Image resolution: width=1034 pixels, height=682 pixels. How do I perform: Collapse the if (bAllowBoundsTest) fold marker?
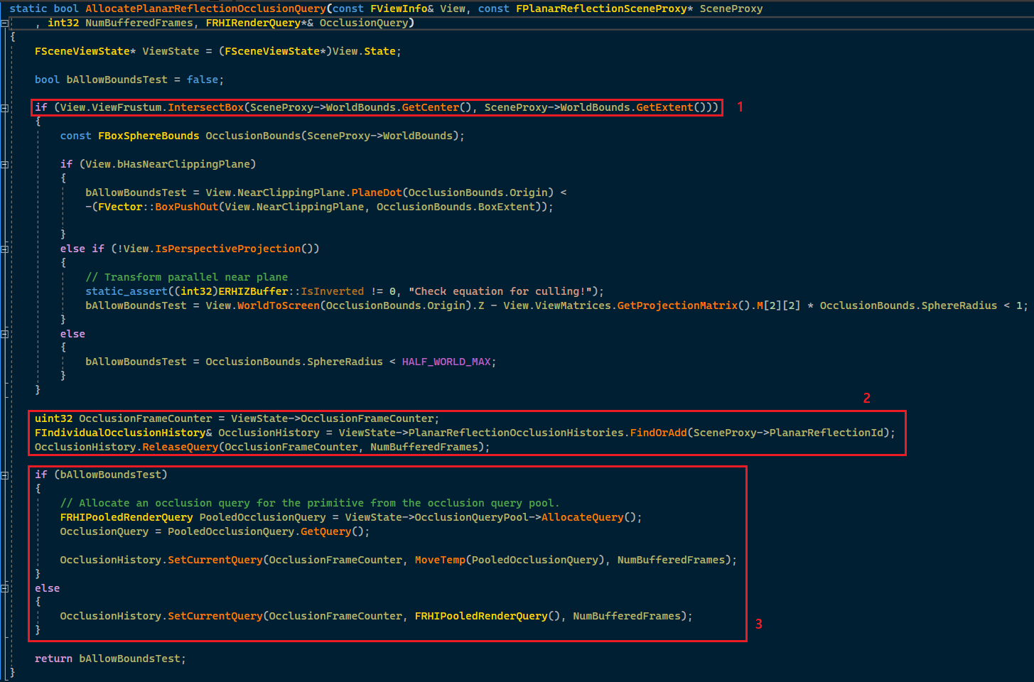tap(4, 475)
